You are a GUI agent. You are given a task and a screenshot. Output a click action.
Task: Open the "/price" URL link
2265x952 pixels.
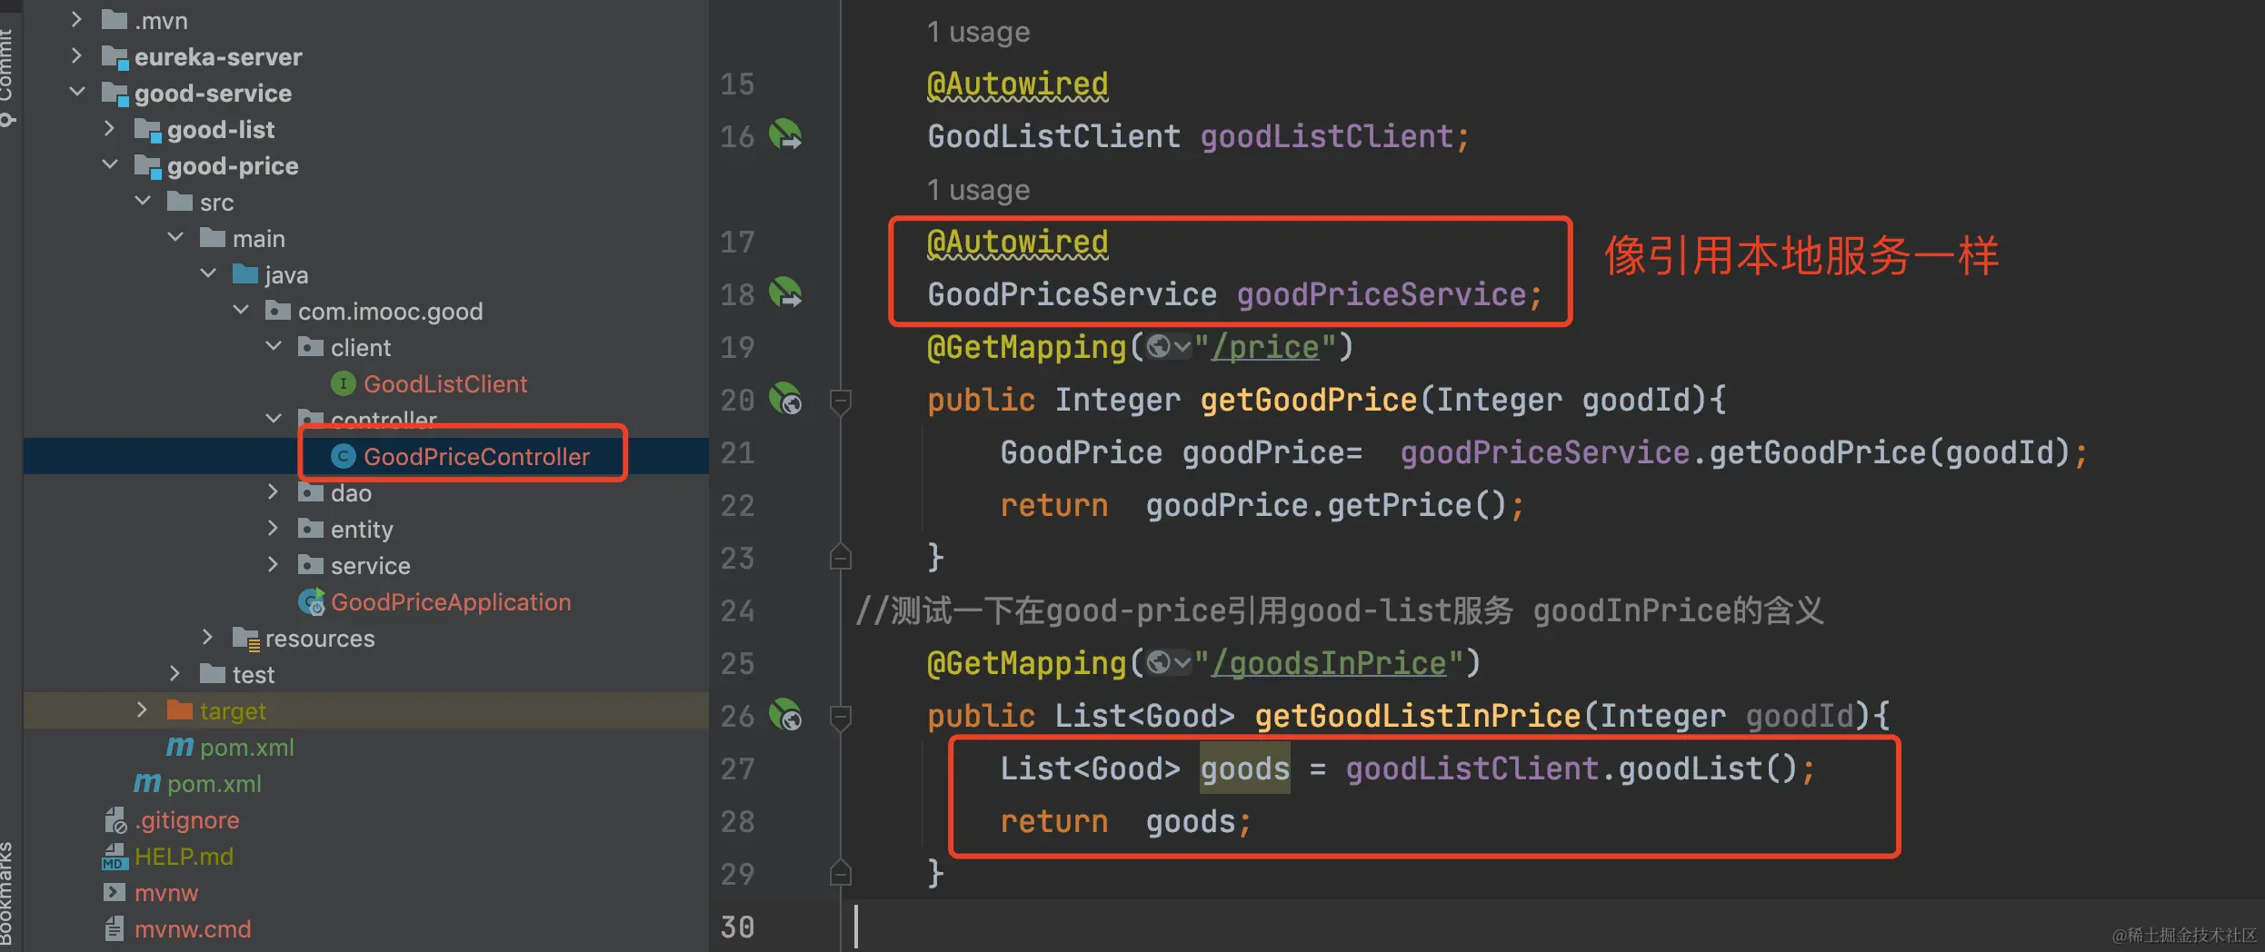[x=1264, y=347]
